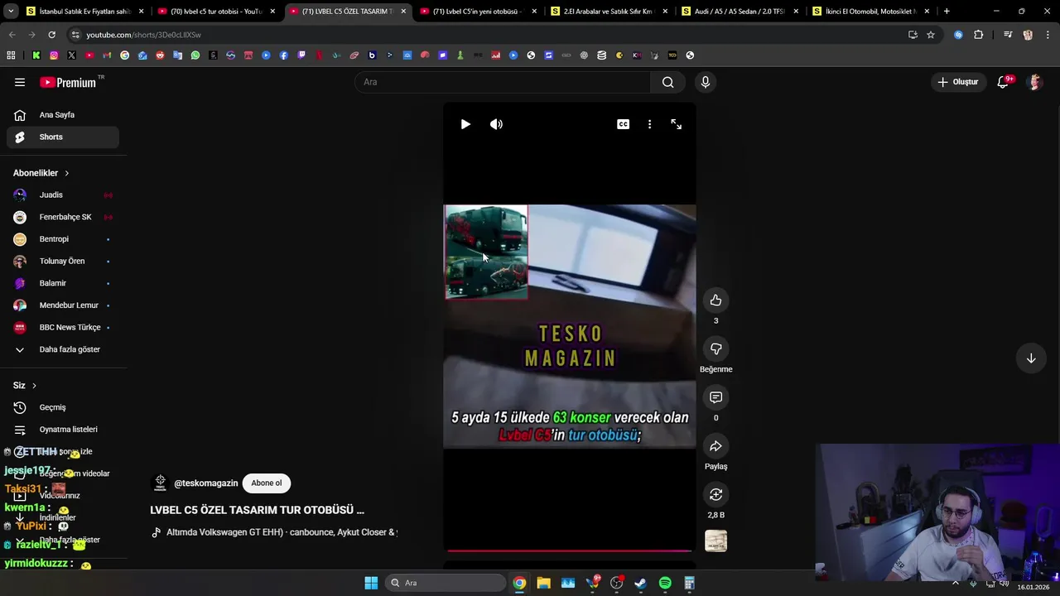Open BBC News Türkçe channel
The height and width of the screenshot is (596, 1060).
[63, 327]
